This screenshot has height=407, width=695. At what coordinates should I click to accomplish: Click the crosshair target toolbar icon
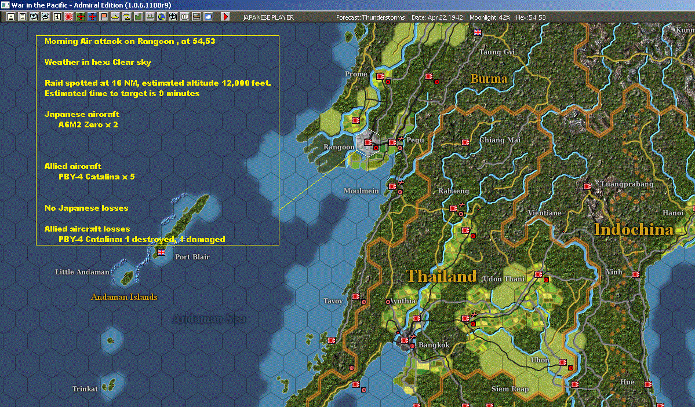(173, 17)
